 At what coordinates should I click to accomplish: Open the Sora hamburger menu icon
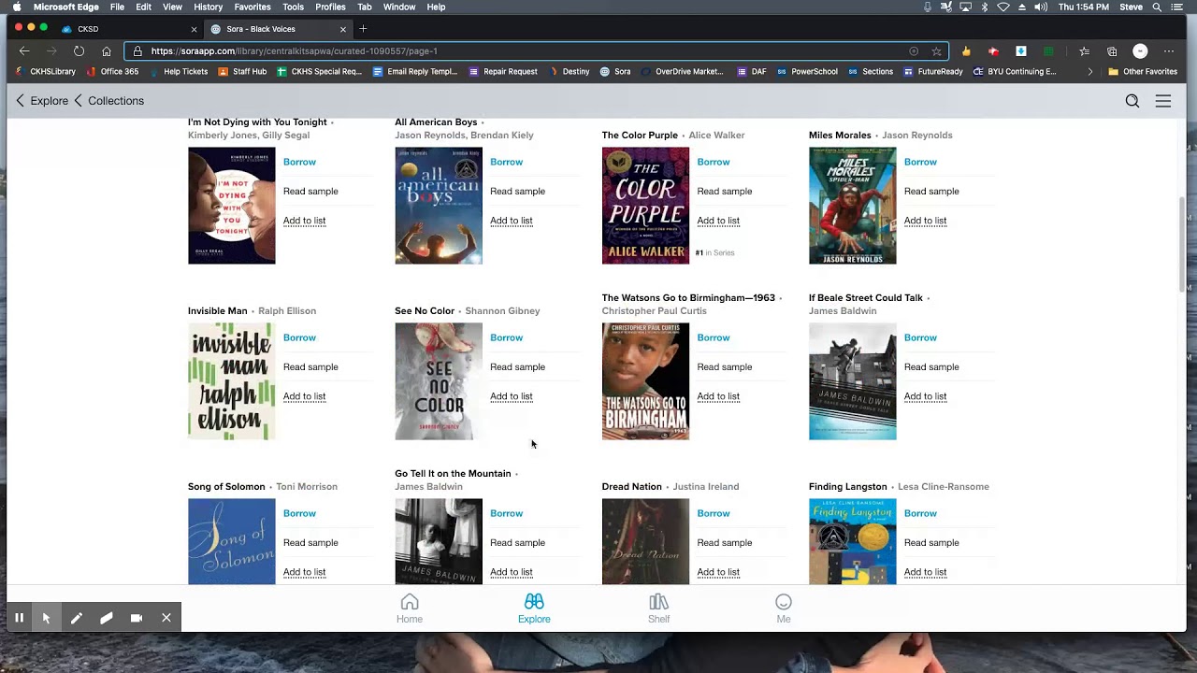pyautogui.click(x=1163, y=101)
